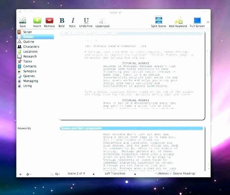Viewport: 230px width, 195px height.
Task: Open the Managing sidebar item
Action: click(35, 81)
